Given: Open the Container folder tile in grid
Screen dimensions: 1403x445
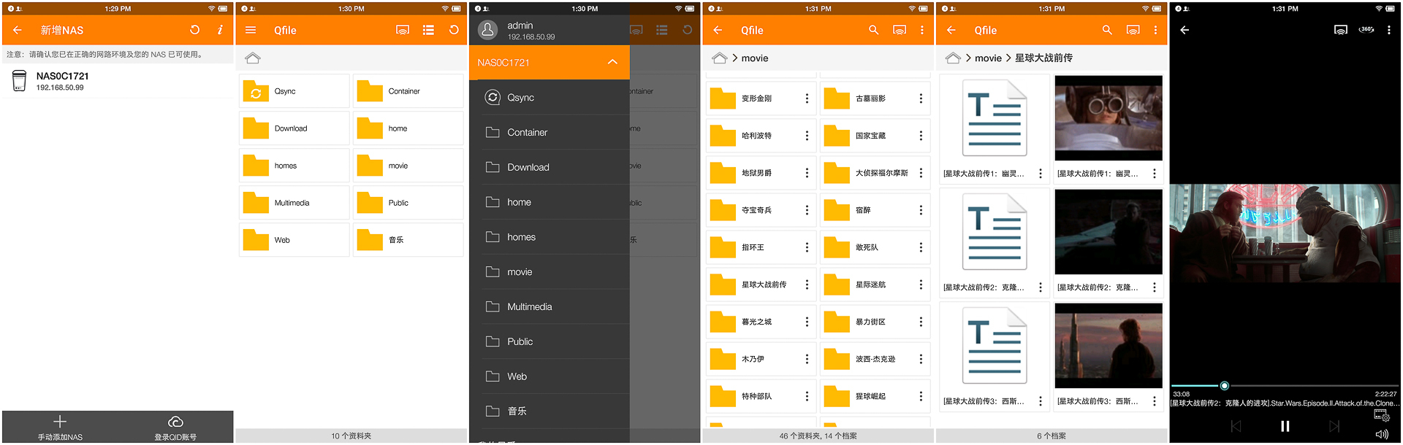Looking at the screenshot, I should click(408, 91).
